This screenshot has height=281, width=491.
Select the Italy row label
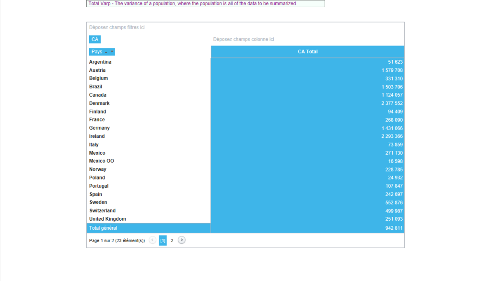[94, 145]
